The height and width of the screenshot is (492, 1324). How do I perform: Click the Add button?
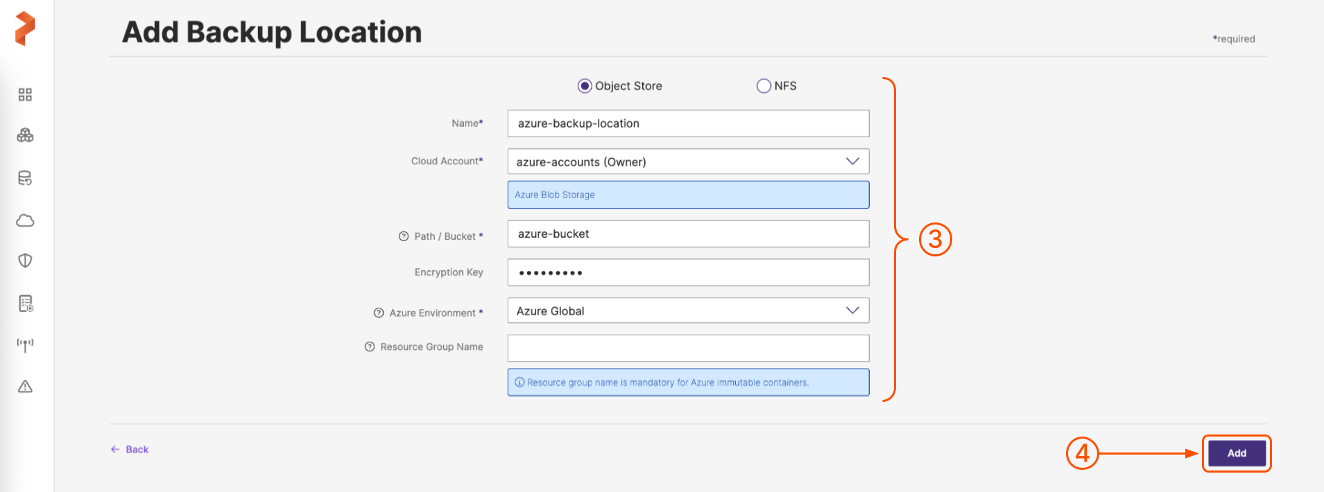pyautogui.click(x=1237, y=453)
